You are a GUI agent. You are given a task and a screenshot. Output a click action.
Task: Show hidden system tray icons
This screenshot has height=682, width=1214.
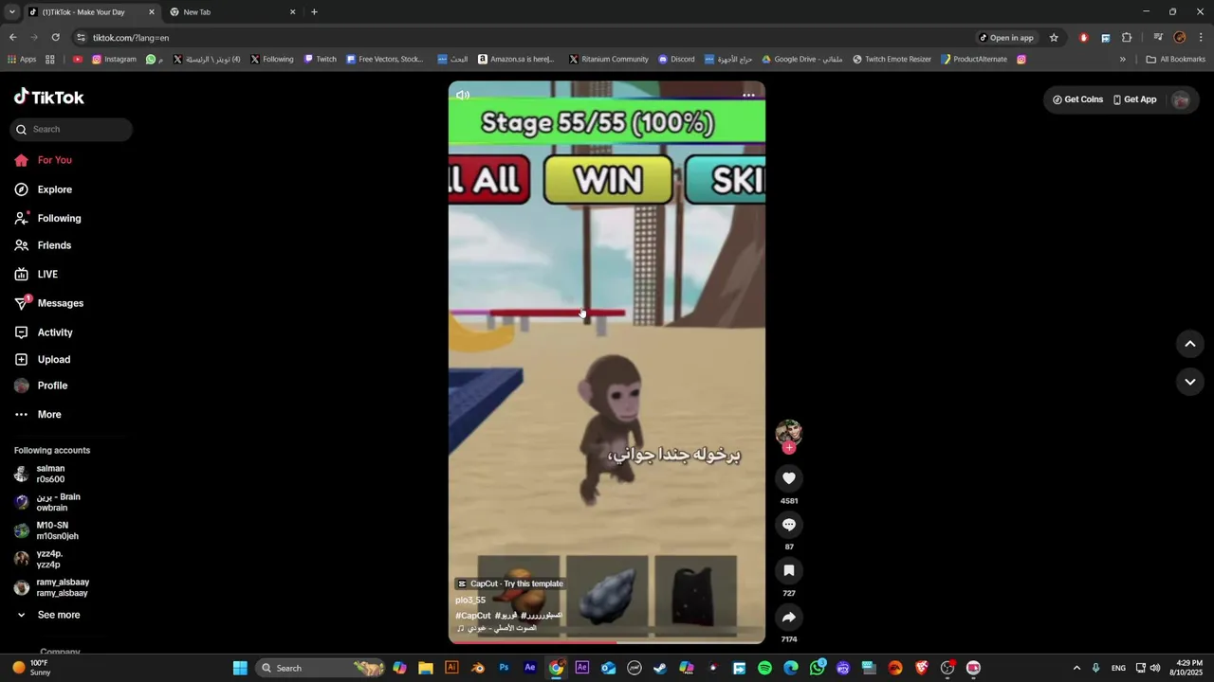(1076, 668)
